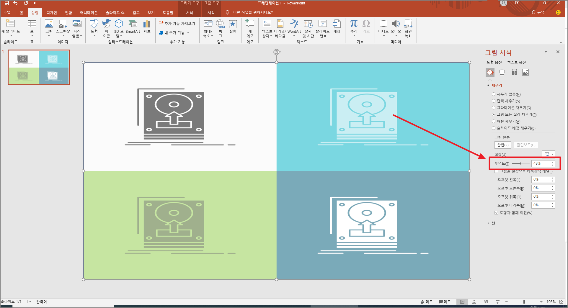Open the format pane options dropdown arrow
Image resolution: width=568 pixels, height=308 pixels.
coord(546,52)
